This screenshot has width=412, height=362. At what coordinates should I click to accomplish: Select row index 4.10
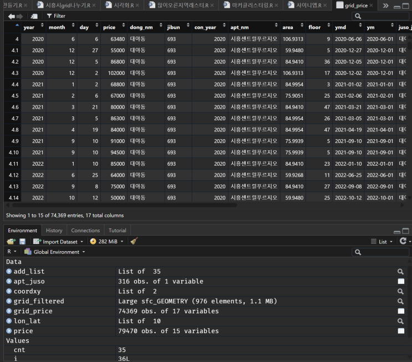point(13,152)
